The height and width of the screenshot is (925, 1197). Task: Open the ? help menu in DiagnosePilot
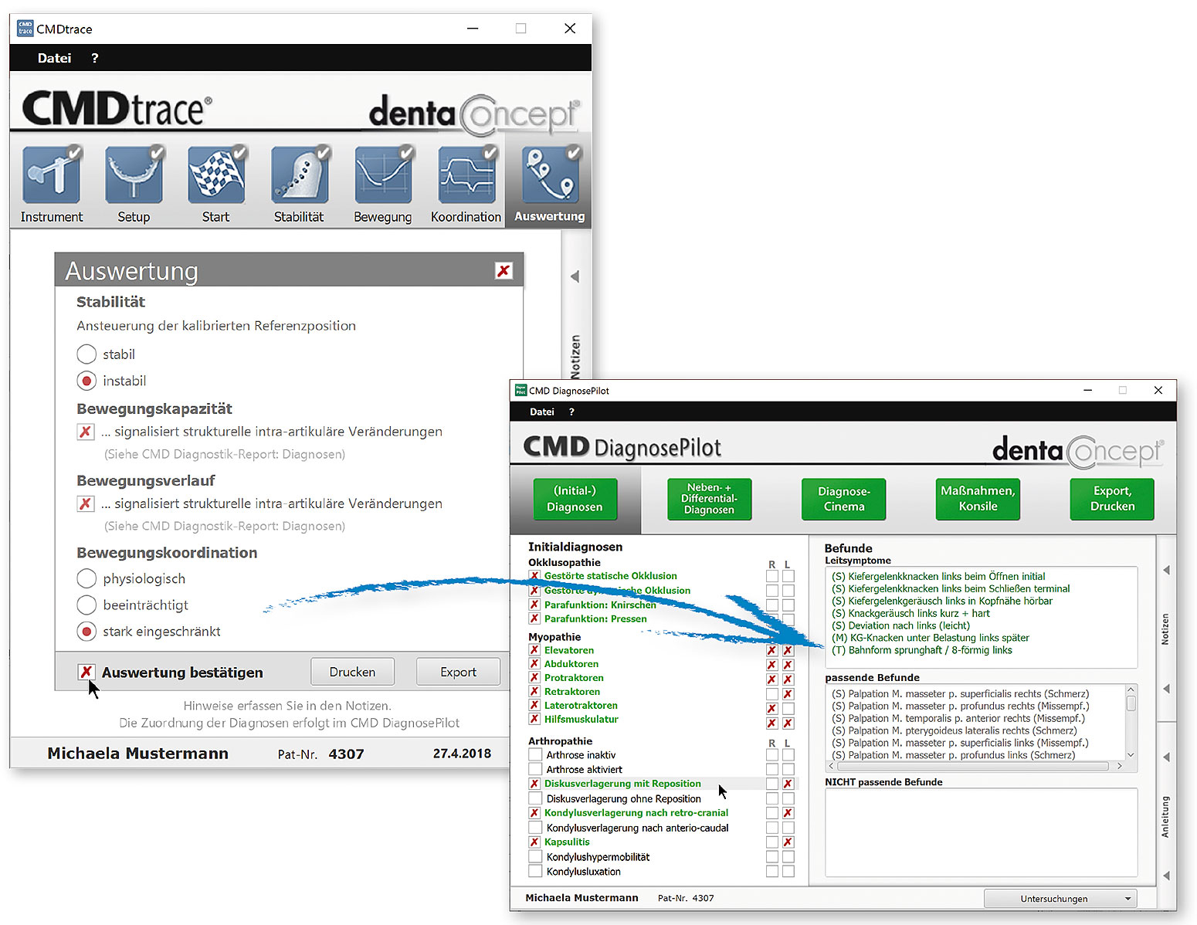click(x=571, y=412)
